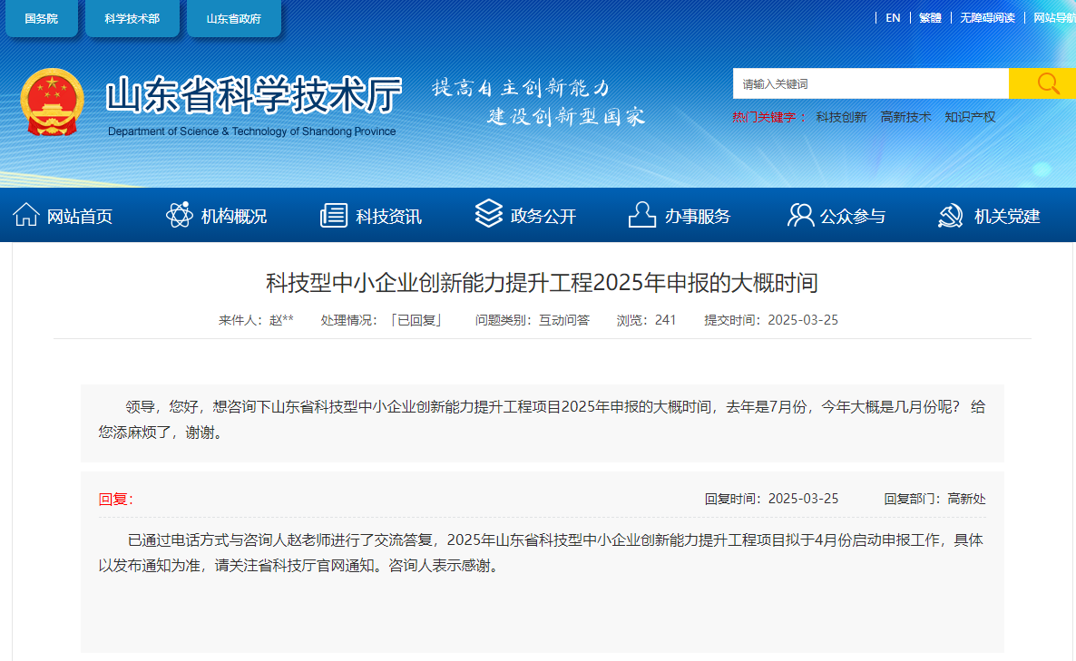Click the newspaper icon beside 科技资讯
Screen dimensions: 1076x661
334,215
